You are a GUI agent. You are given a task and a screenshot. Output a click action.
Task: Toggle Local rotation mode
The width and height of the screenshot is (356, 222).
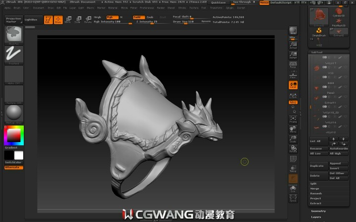[293, 85]
